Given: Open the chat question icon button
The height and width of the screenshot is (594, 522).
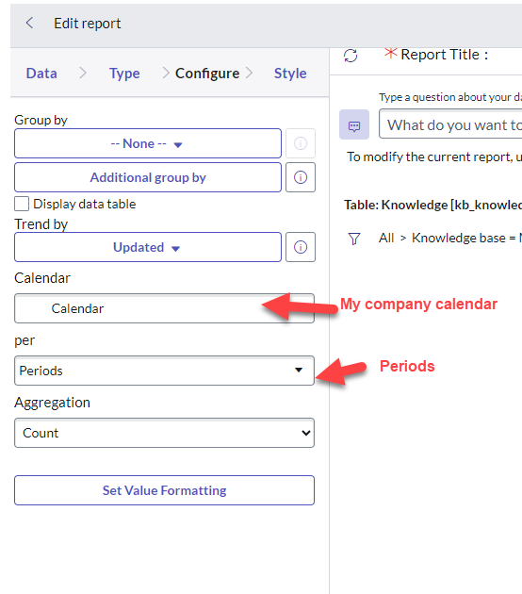Looking at the screenshot, I should click(354, 124).
